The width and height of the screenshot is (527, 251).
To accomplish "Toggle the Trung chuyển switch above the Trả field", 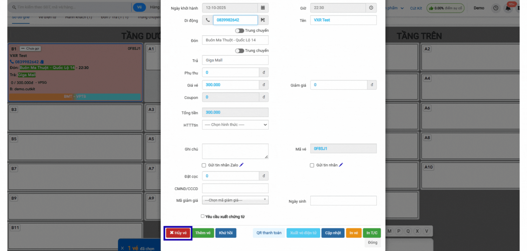I will coord(239,51).
